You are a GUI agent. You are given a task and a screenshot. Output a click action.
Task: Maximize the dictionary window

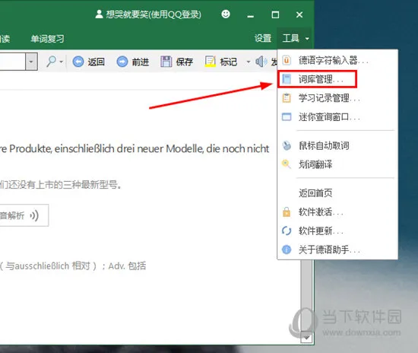tap(275, 14)
